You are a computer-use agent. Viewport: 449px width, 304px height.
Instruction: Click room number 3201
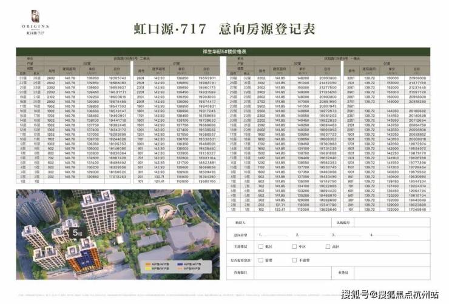click(x=351, y=78)
